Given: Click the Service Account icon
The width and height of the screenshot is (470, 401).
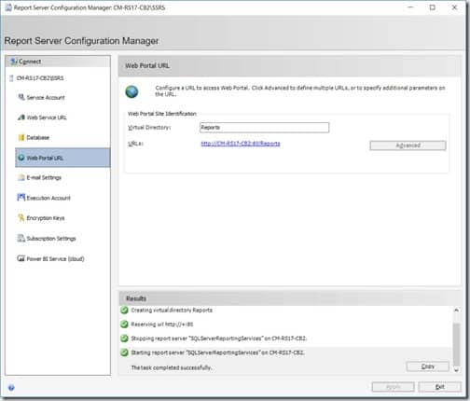Looking at the screenshot, I should [21, 97].
